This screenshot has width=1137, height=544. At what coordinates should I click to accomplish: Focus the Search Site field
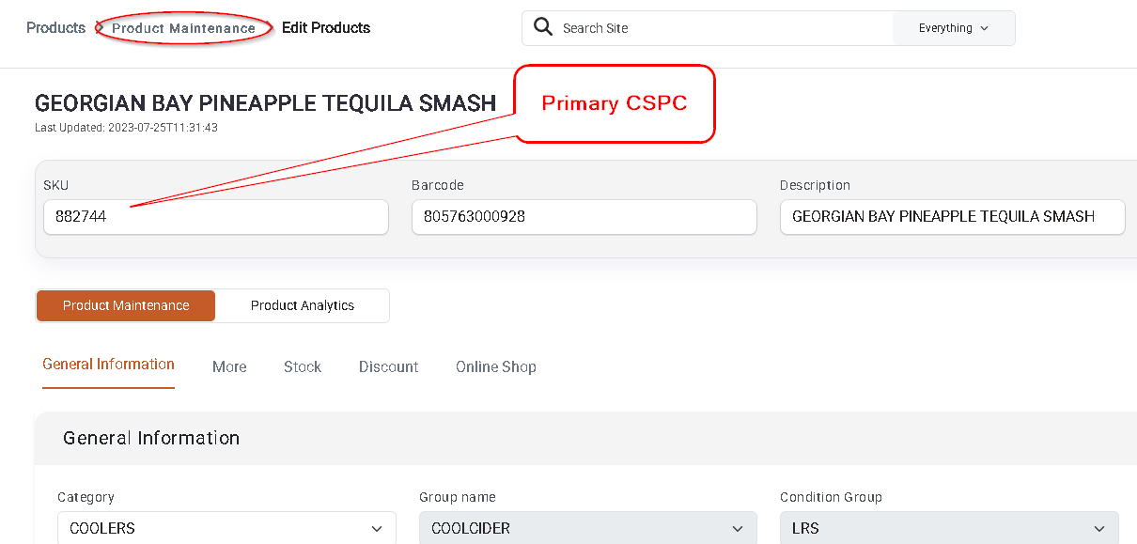coord(724,28)
